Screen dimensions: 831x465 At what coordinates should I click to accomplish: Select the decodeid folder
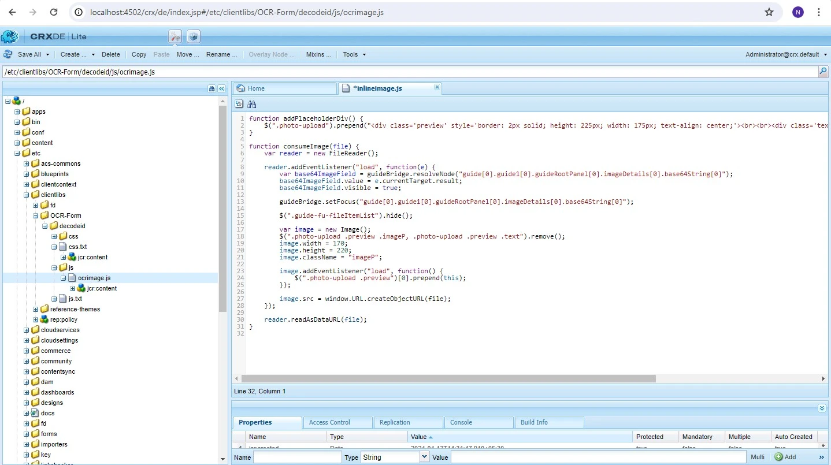pos(72,226)
